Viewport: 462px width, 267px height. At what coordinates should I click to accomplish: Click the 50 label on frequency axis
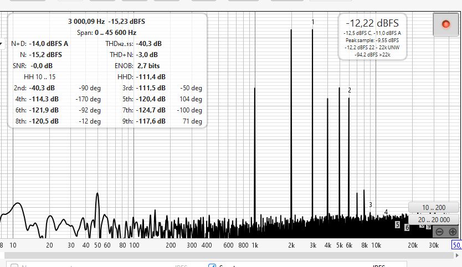tap(97, 245)
